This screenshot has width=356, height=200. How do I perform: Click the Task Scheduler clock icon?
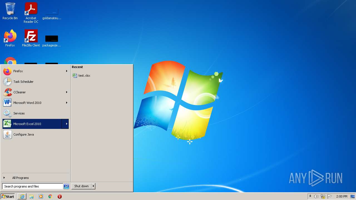tap(8, 82)
